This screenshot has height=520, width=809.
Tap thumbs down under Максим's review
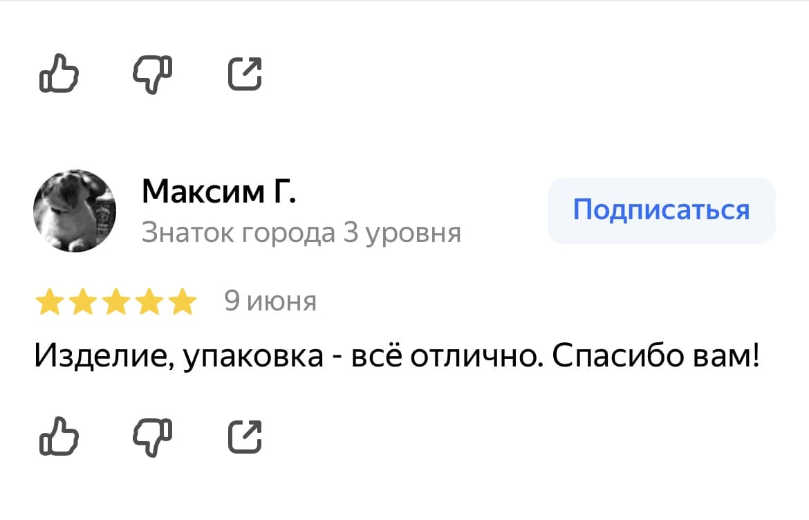[152, 436]
